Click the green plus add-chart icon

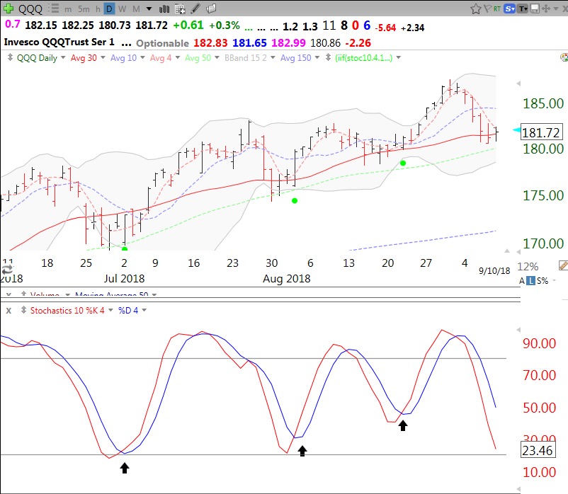point(8,8)
